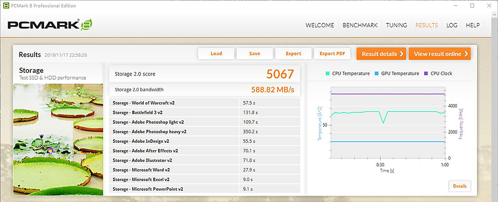This screenshot has width=498, height=202.
Task: Minimize the PCMark 8 window
Action: point(455,6)
